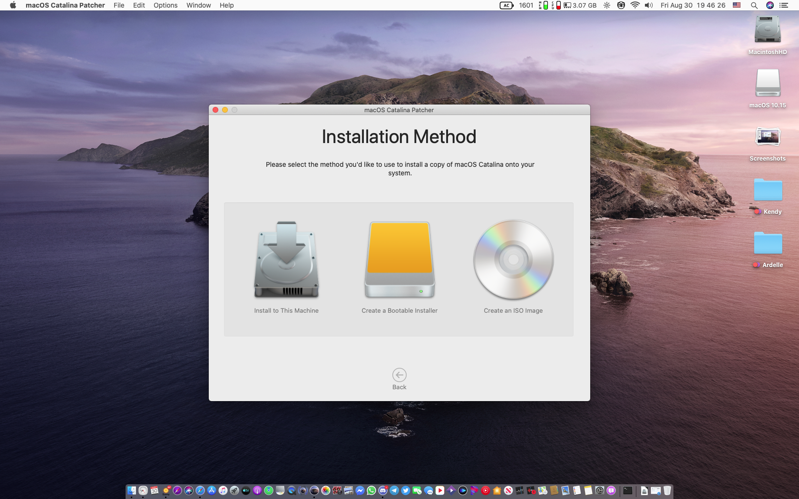Open the Window menu
Image resolution: width=799 pixels, height=499 pixels.
(199, 5)
